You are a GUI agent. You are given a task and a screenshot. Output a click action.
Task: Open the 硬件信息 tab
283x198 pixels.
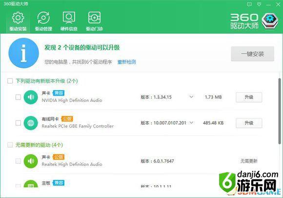pos(69,21)
